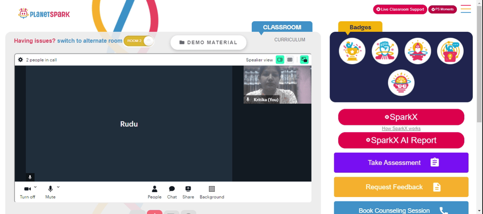
Task: Expand microphone options arrow
Action: [58, 187]
